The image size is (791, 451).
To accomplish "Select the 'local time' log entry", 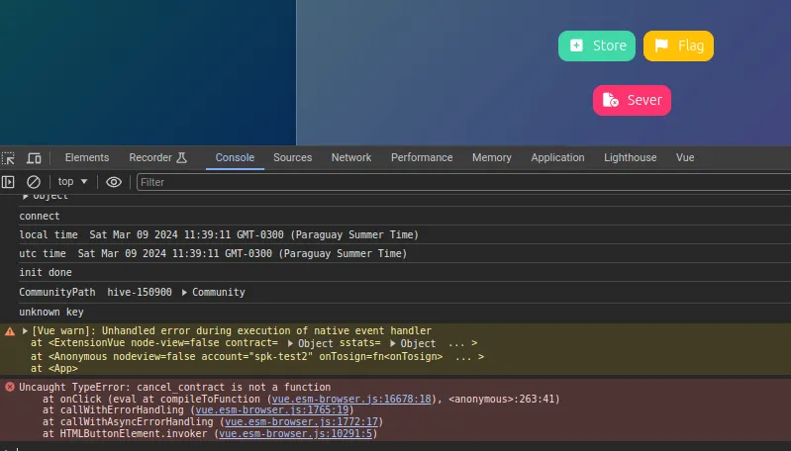I will coord(219,234).
